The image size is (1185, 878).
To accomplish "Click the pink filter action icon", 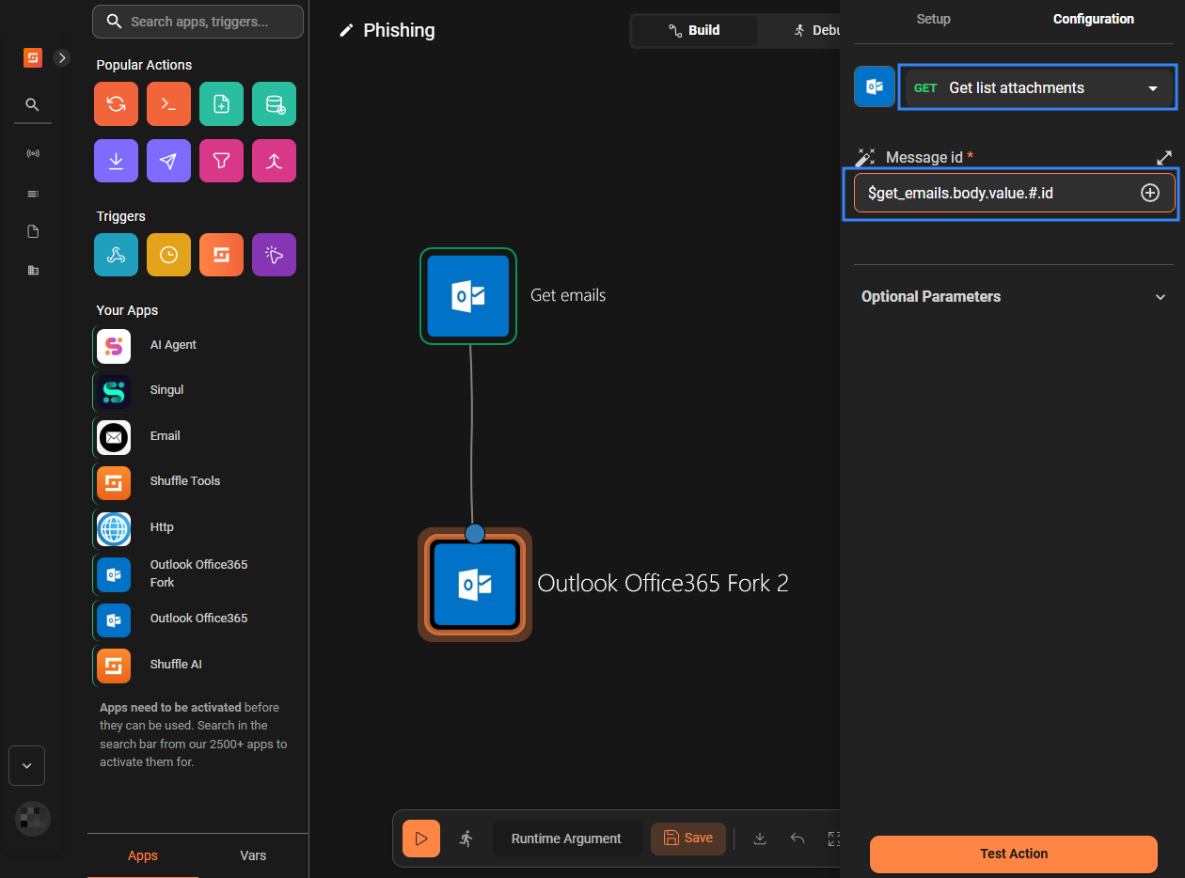I will (221, 161).
